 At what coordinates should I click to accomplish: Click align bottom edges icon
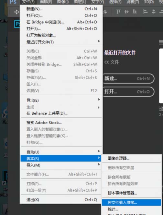click(x=135, y=12)
